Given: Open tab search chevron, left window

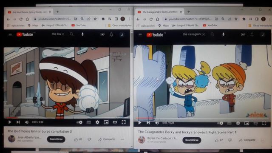Looking at the screenshot, I should point(101,9).
